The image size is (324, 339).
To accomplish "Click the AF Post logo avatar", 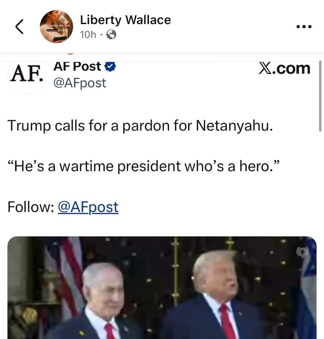I will pyautogui.click(x=27, y=75).
